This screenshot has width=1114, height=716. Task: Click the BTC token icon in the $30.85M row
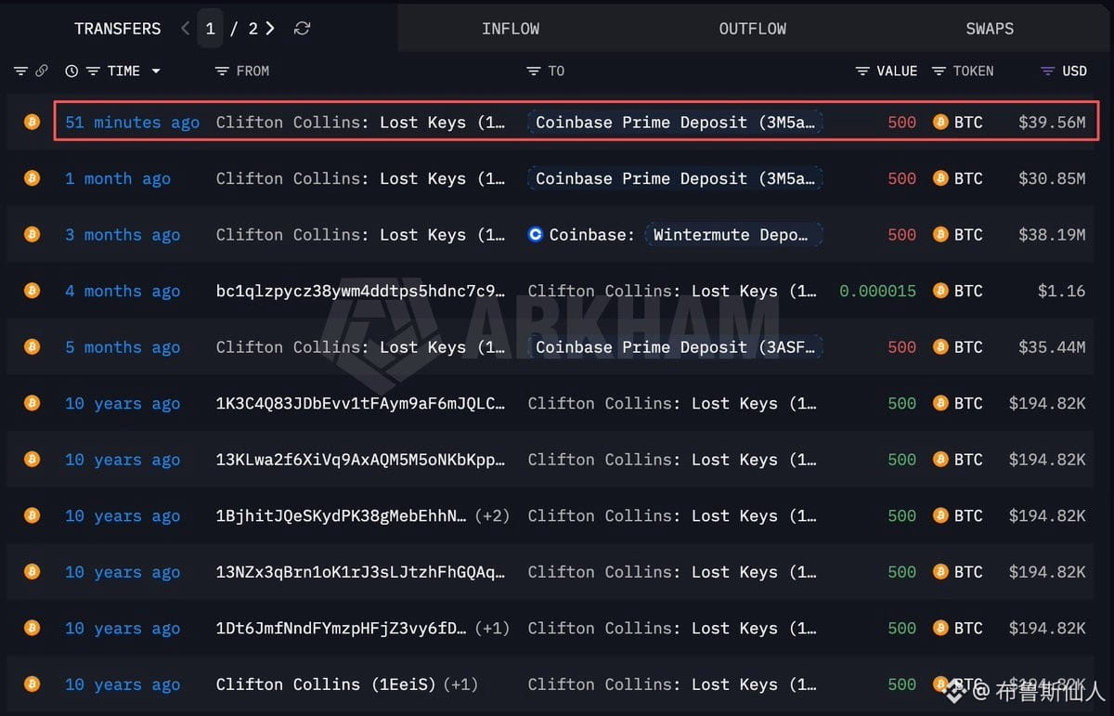940,178
